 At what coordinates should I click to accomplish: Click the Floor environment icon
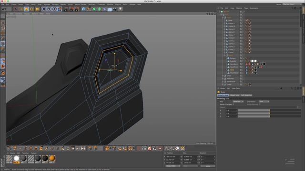110,9
